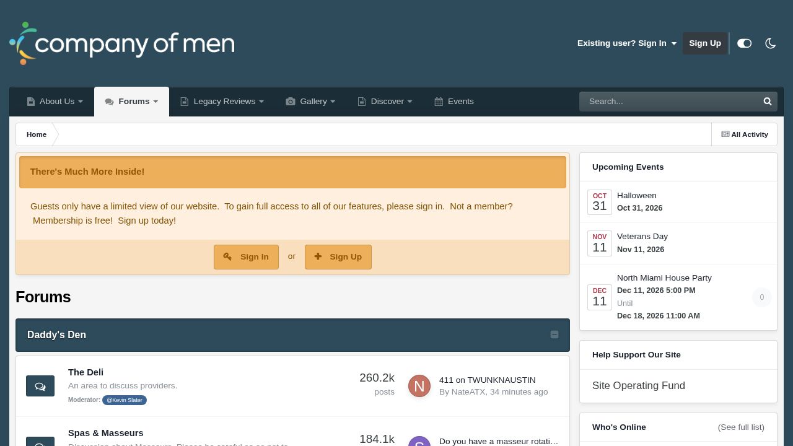Open Existing user Sign In dropdown
Image resolution: width=793 pixels, height=446 pixels.
point(627,43)
